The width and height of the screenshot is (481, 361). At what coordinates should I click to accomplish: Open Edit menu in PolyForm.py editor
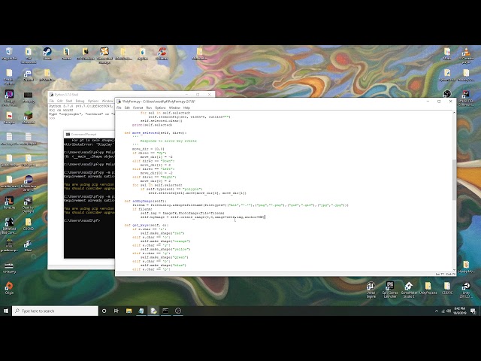point(127,108)
